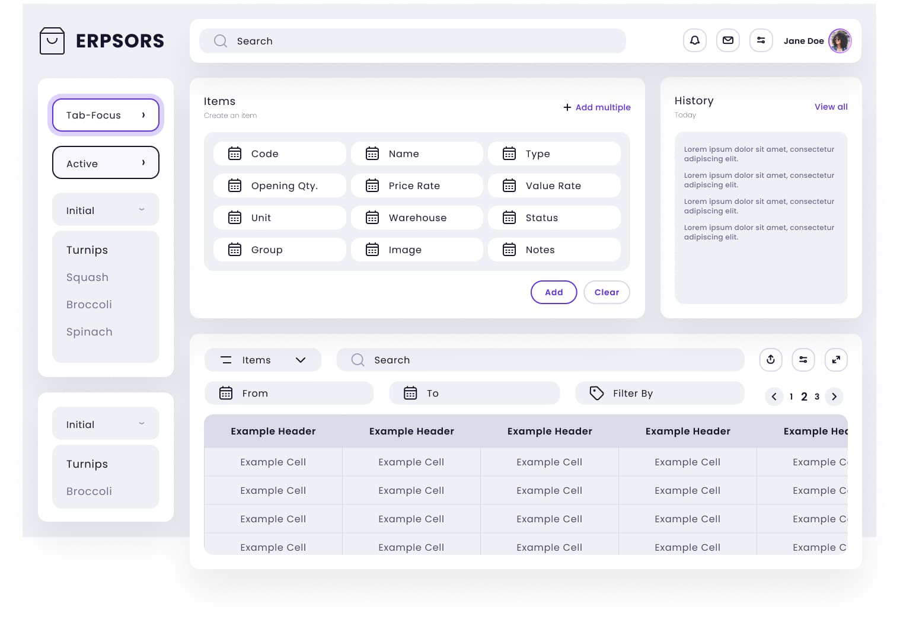Click the tag icon in Filter By
The image size is (900, 626).
pos(596,393)
